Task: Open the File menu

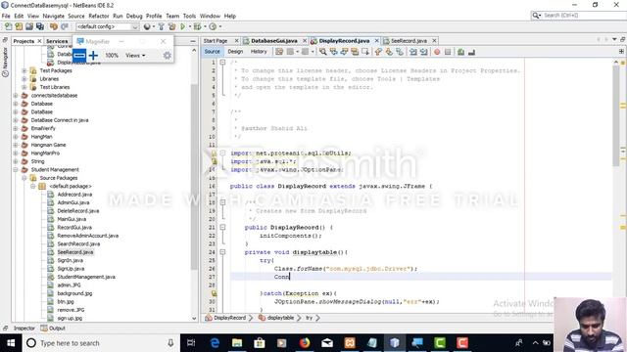Action: click(x=6, y=16)
